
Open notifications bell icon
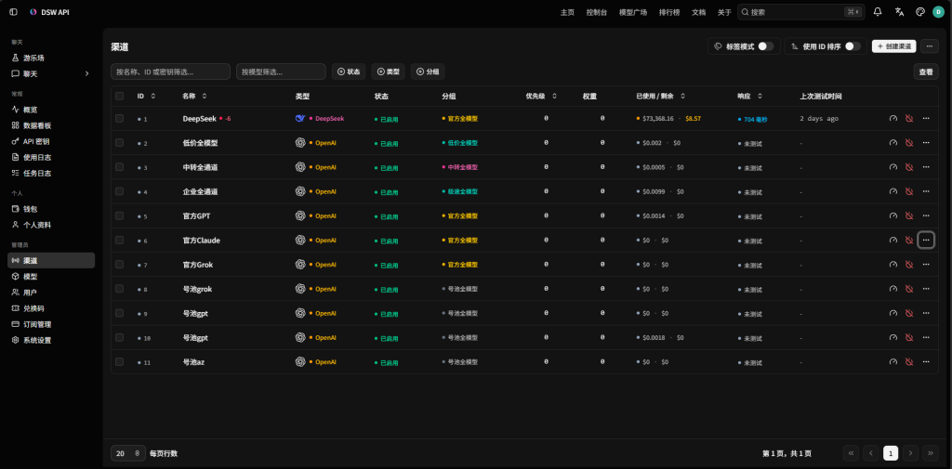(878, 12)
